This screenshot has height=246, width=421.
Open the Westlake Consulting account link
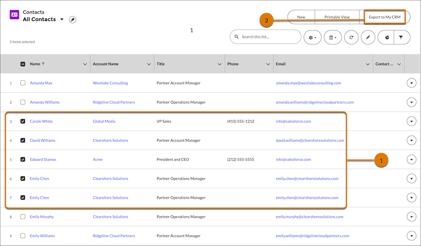coord(110,83)
